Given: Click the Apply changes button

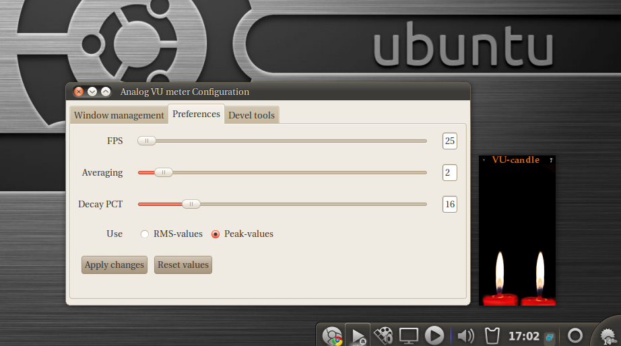Looking at the screenshot, I should click(x=115, y=265).
